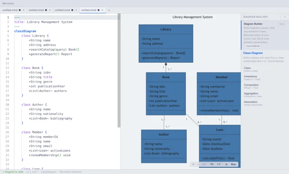The height and width of the screenshot is (174, 289).
Task: Click the 'class Author {' code line
Action: tap(34, 104)
